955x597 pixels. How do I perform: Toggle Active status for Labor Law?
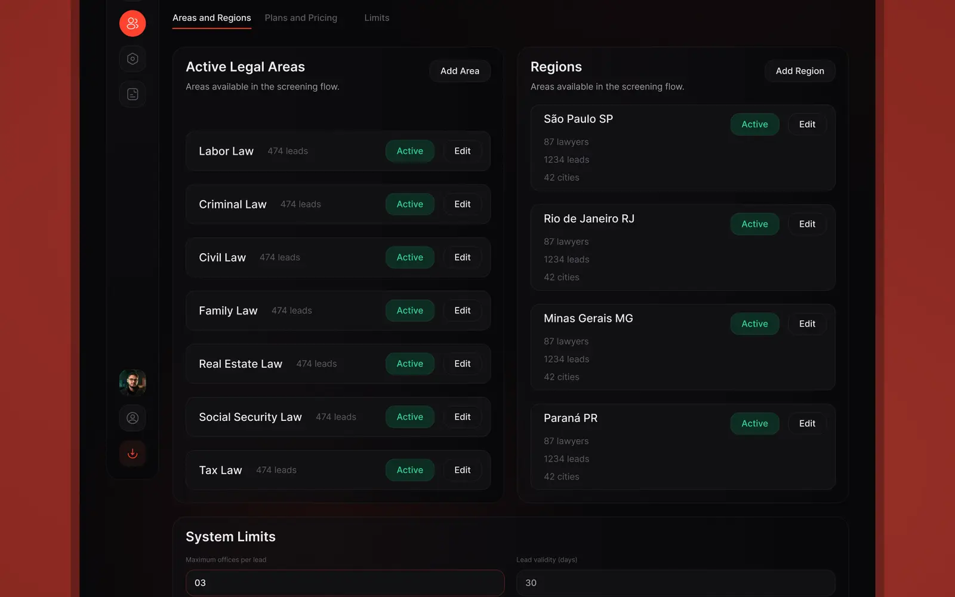pyautogui.click(x=410, y=151)
